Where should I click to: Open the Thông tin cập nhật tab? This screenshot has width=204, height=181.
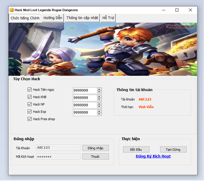coord(82,18)
